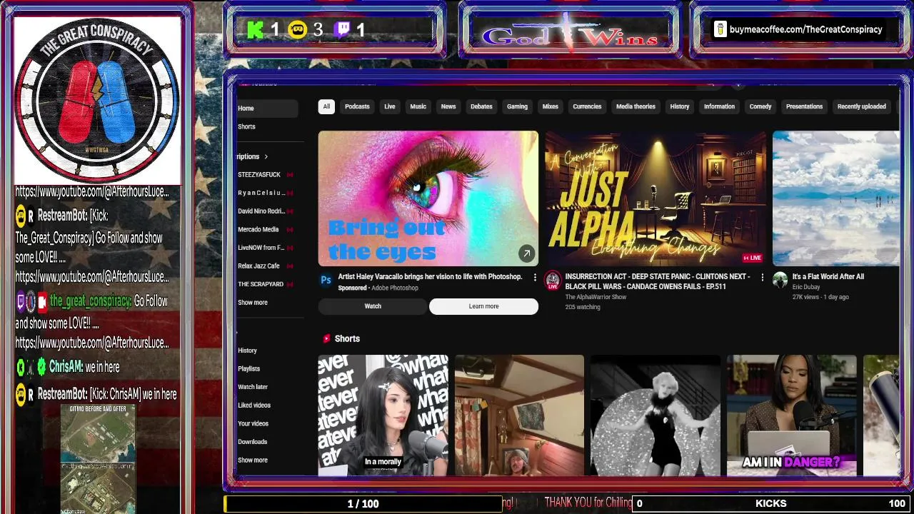The width and height of the screenshot is (914, 514).
Task: Select the Gaming filter chip
Action: pyautogui.click(x=517, y=106)
